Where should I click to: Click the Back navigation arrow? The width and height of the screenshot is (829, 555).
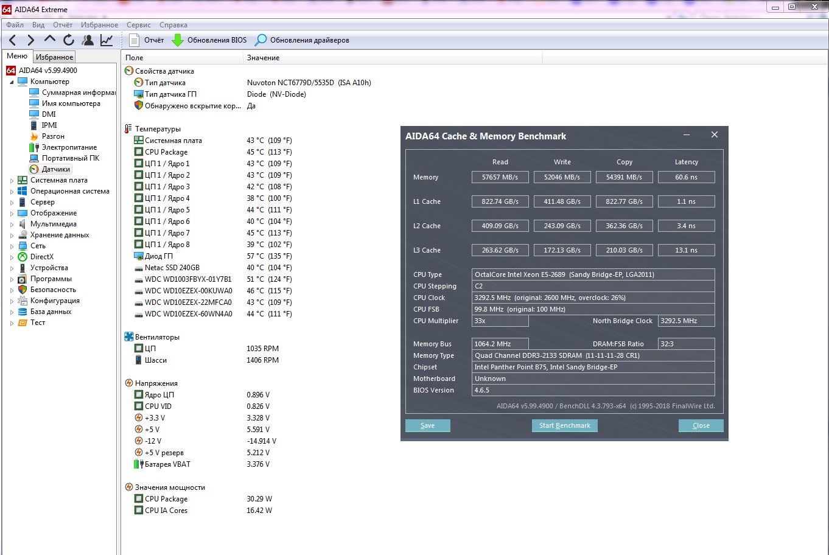(12, 40)
